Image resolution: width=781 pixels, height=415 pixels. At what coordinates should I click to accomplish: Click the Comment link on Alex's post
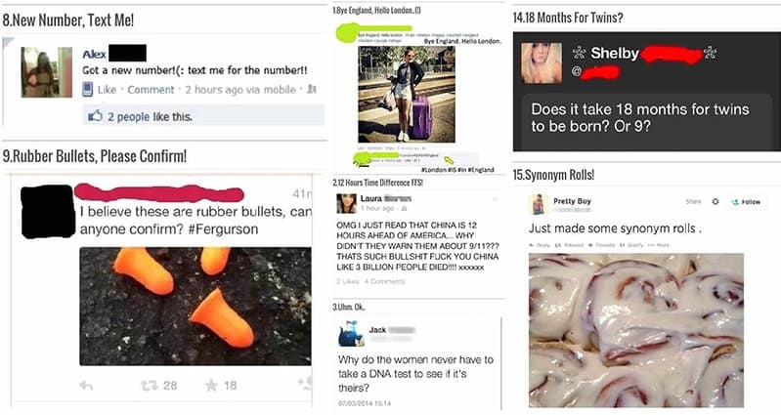tap(151, 90)
